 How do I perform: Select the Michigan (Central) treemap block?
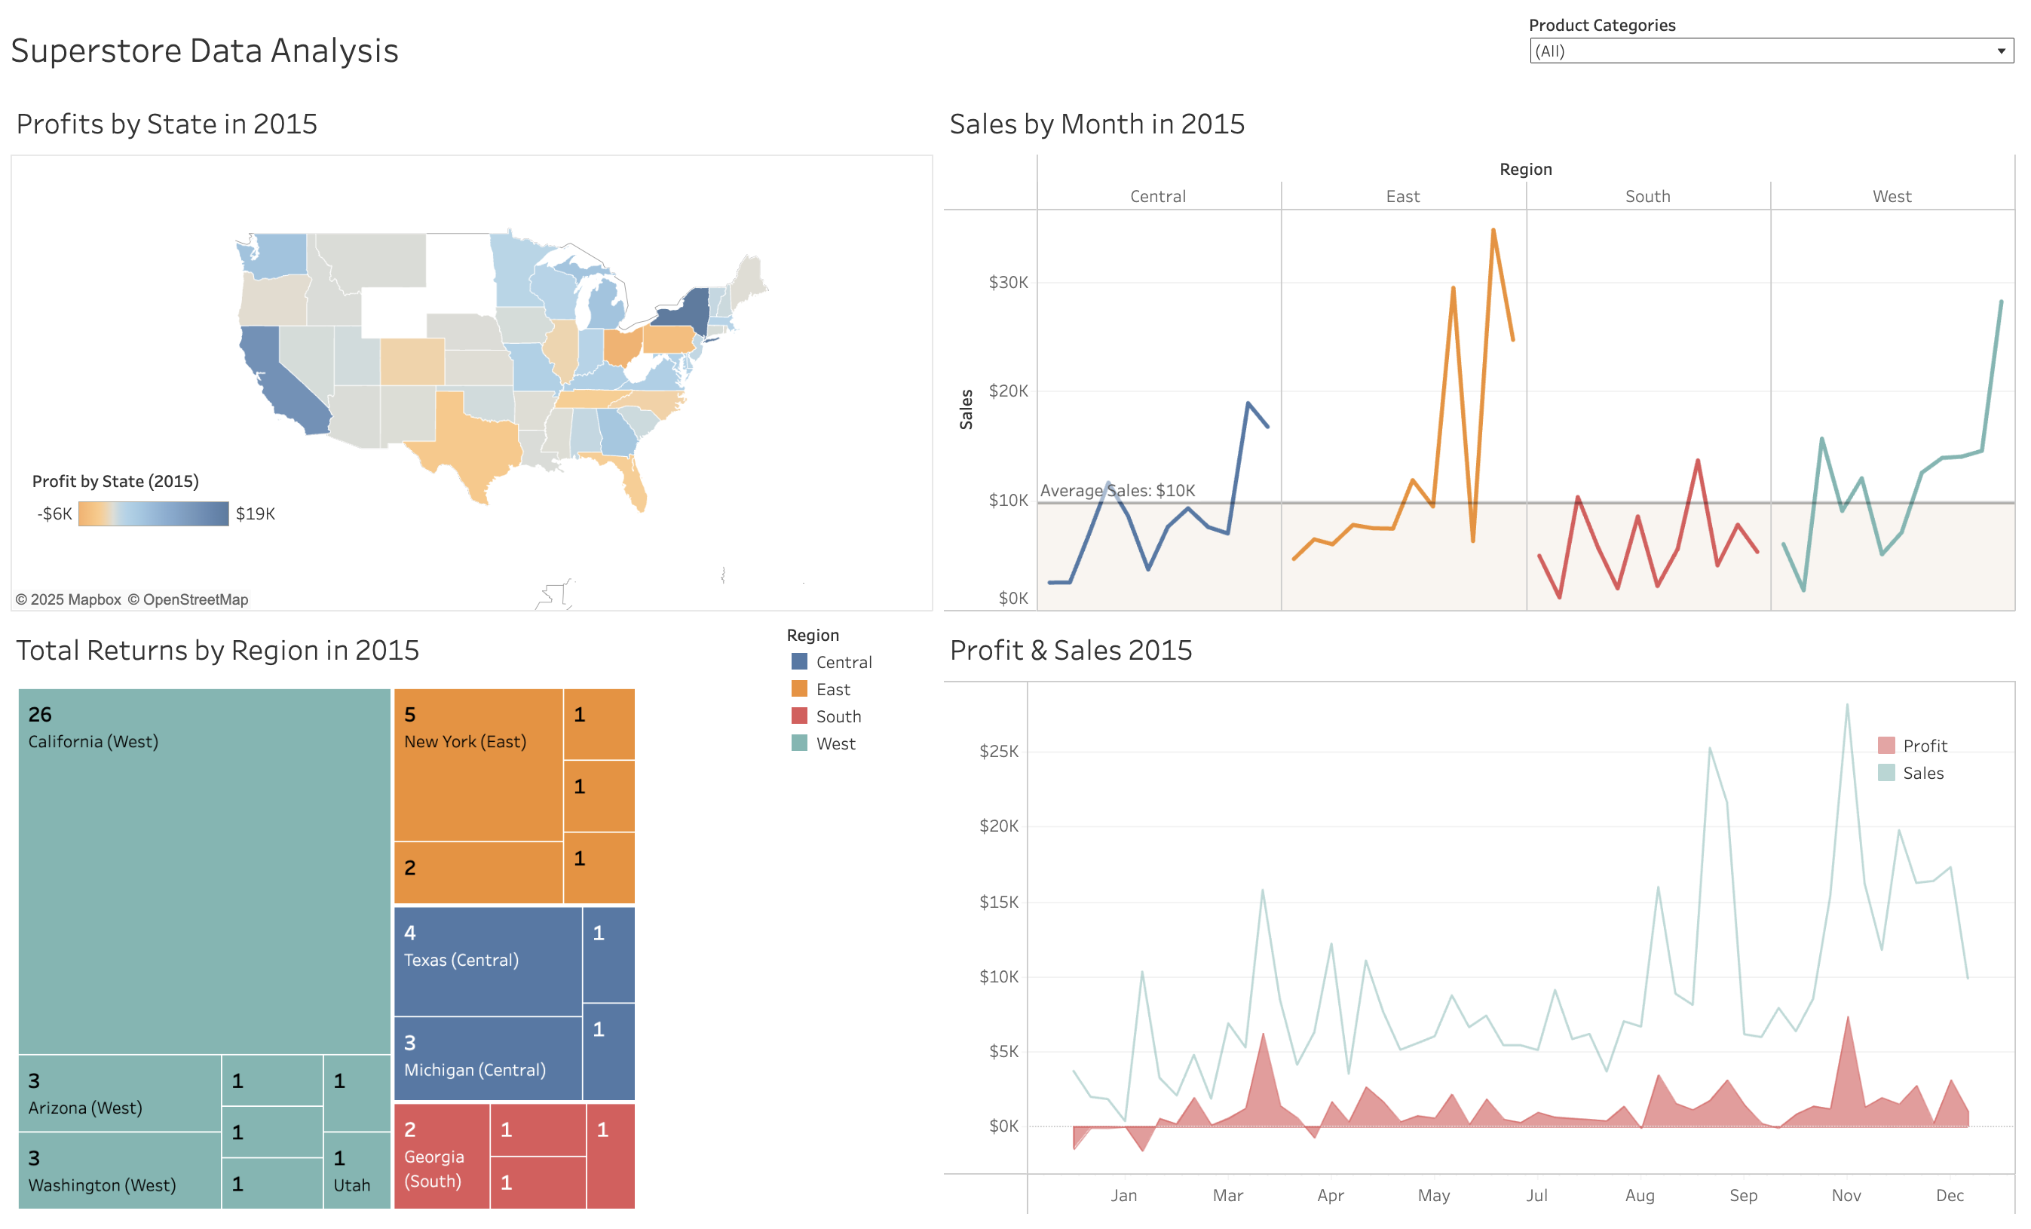coord(488,1059)
